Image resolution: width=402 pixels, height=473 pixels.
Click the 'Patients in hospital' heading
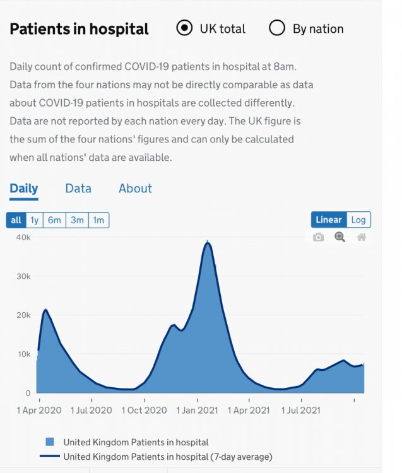tap(80, 29)
